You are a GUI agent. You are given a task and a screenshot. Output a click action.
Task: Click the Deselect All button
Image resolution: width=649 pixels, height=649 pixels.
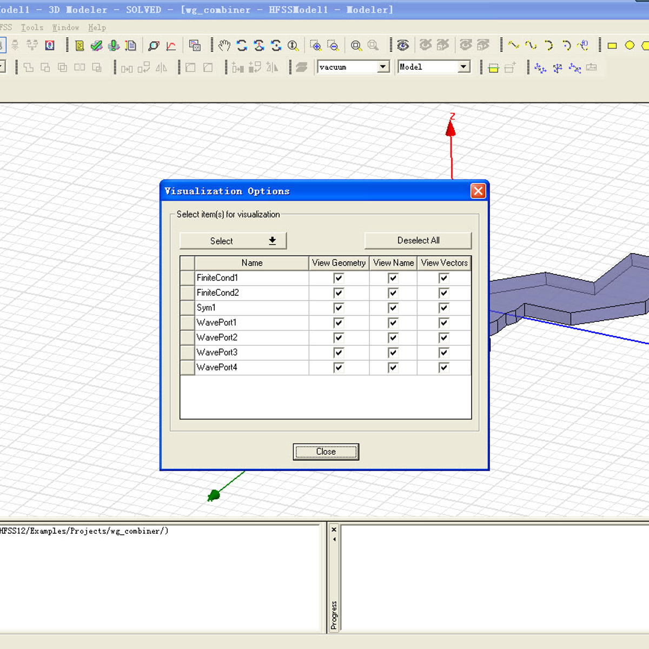point(418,241)
